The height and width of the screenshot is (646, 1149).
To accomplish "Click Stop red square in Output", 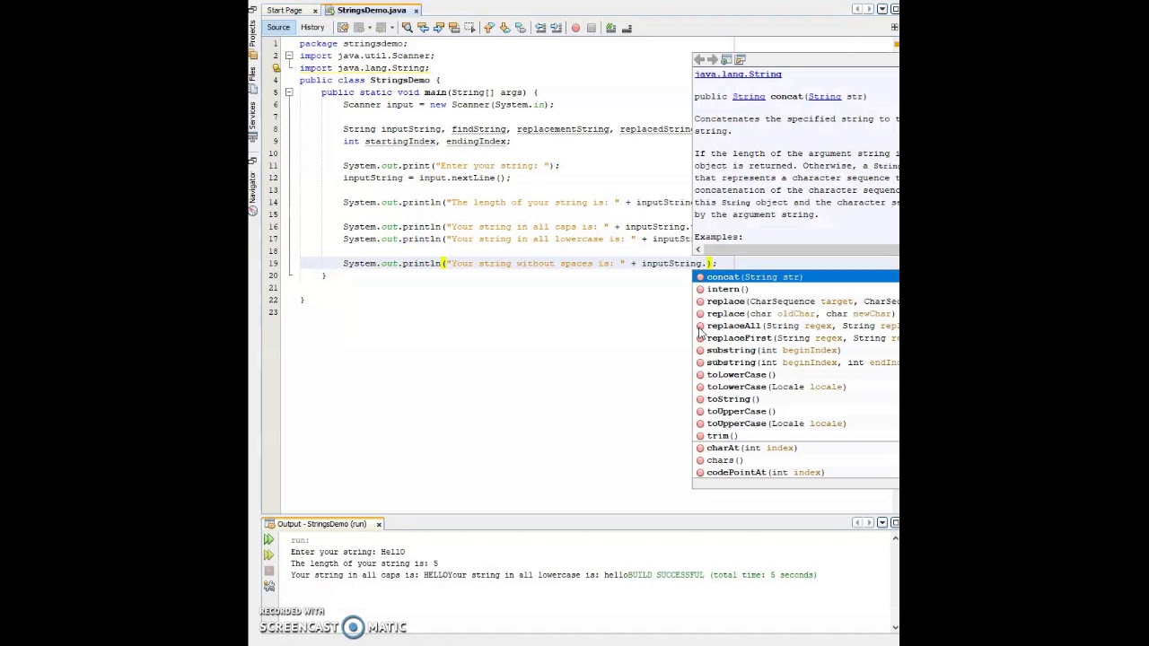I will tap(268, 571).
